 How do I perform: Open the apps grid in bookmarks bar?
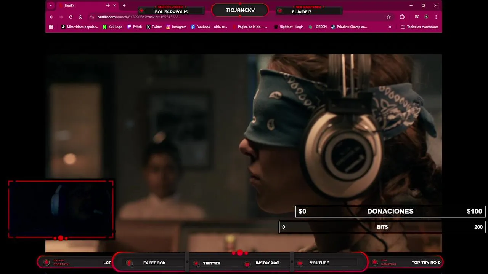(51, 27)
